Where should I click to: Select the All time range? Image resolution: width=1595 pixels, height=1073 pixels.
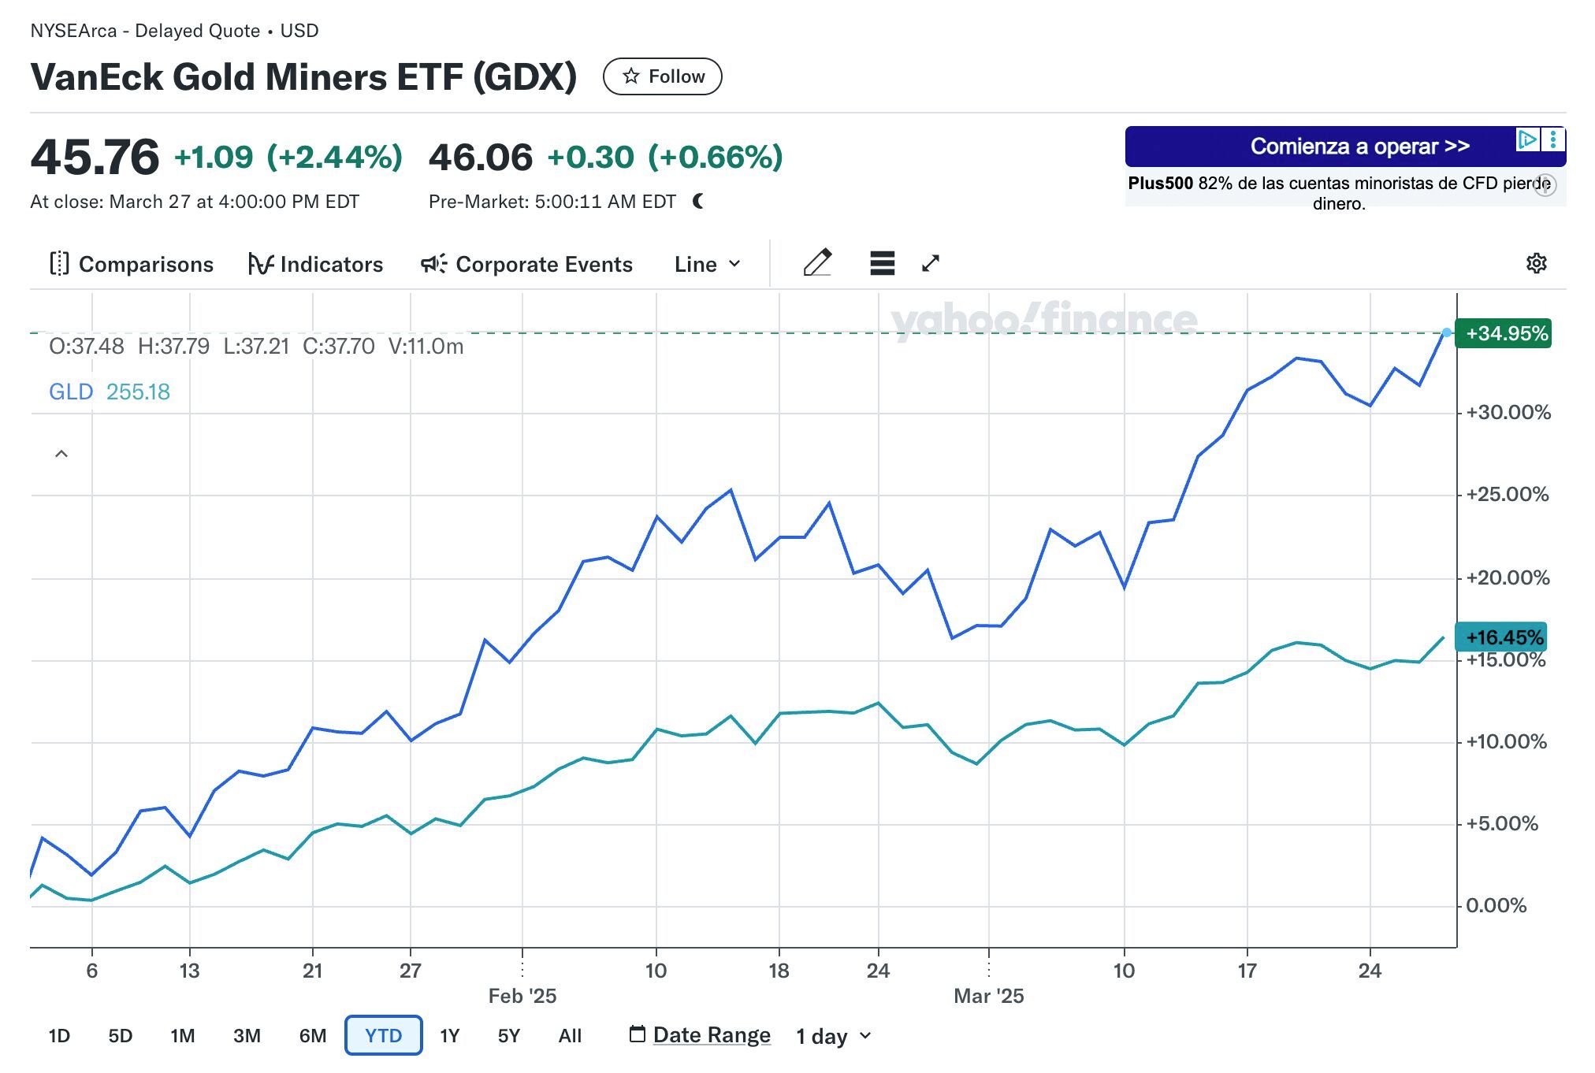tap(570, 1035)
